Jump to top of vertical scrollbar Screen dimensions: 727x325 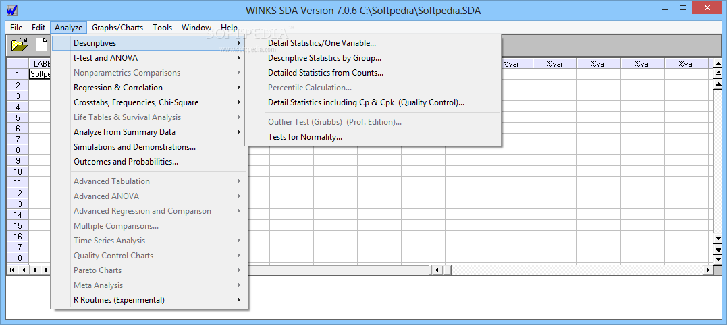coord(718,63)
